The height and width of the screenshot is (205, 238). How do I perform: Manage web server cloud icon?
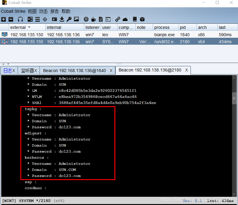[125, 19]
